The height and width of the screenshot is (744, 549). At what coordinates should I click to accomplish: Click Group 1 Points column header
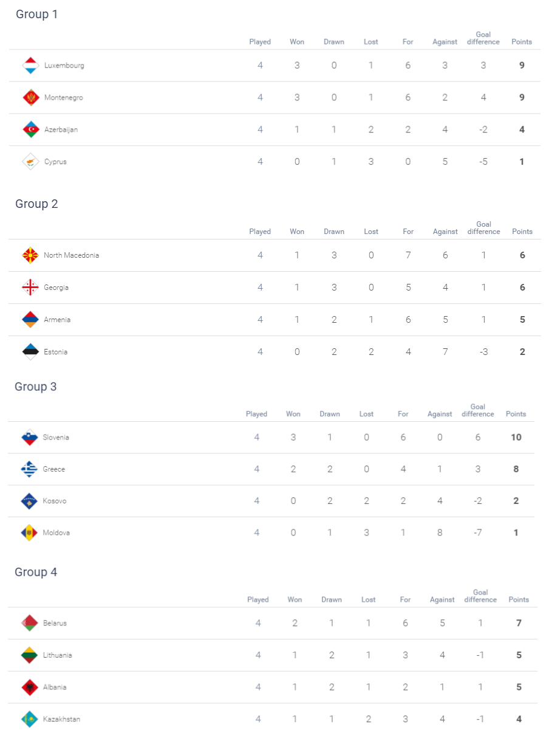[522, 42]
